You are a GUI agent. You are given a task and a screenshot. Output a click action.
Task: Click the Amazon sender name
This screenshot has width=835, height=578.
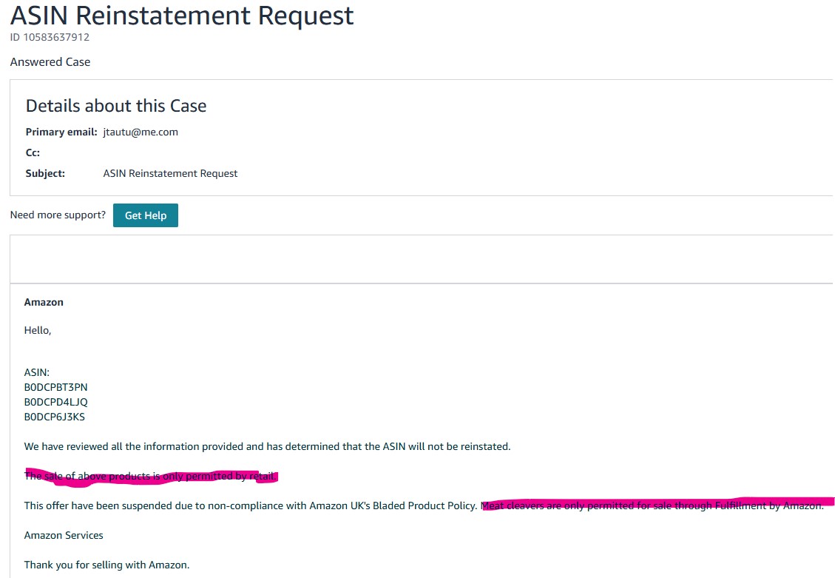pyautogui.click(x=44, y=302)
